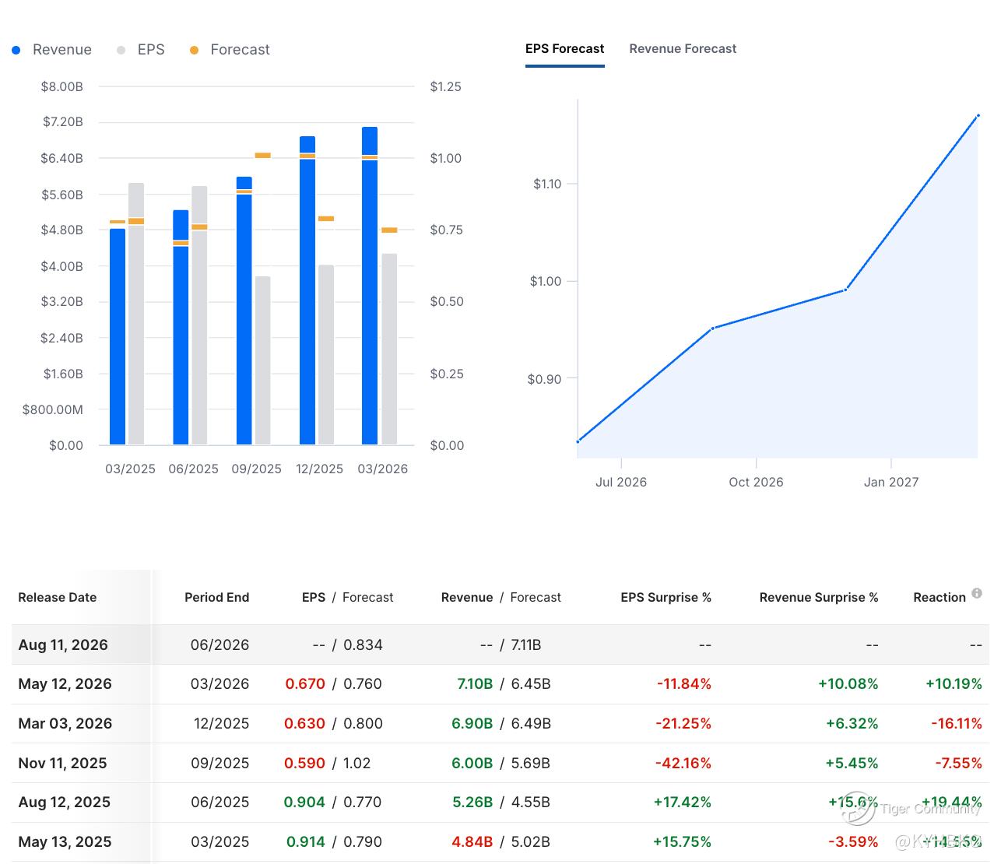The height and width of the screenshot is (864, 1001).
Task: Click the 12/2025 orange EPS forecast marker
Action: pyautogui.click(x=326, y=219)
